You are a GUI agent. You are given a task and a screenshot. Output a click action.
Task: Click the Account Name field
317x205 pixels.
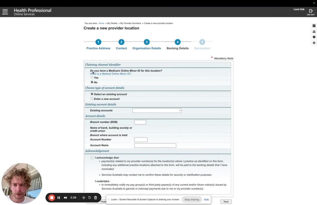click(x=155, y=145)
